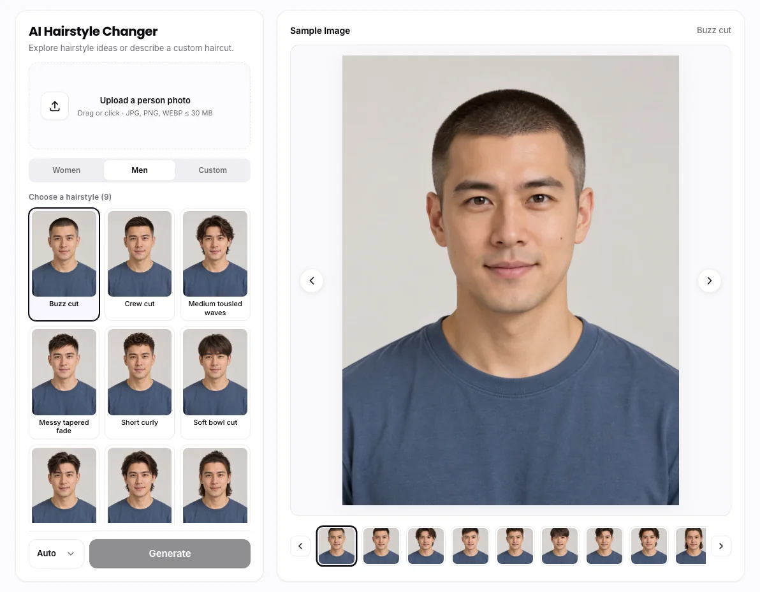Click the Upload a person photo area

tap(140, 106)
